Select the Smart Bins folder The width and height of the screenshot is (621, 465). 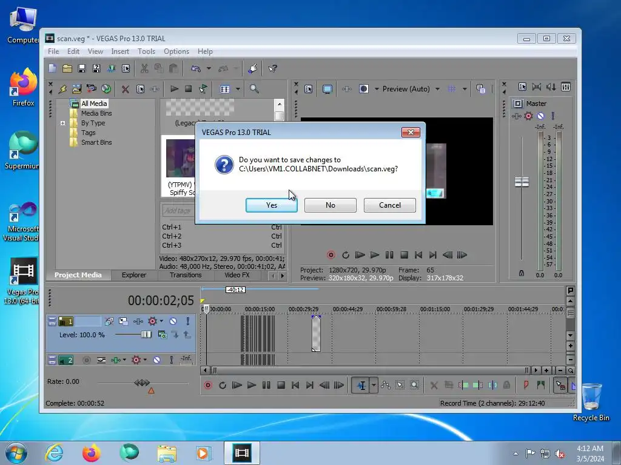point(96,142)
